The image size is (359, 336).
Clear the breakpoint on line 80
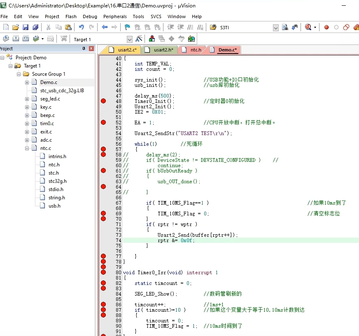point(103,272)
